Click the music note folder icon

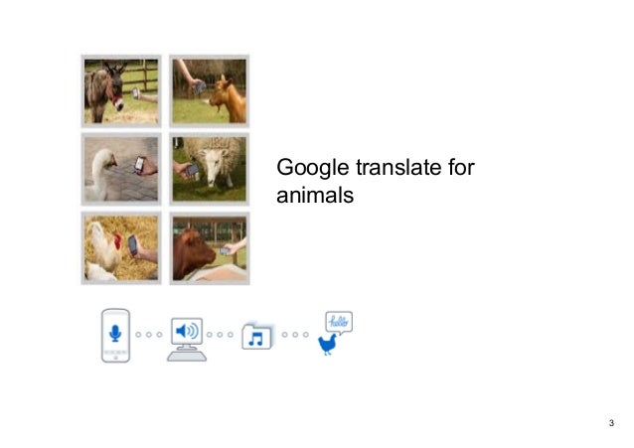(x=257, y=336)
